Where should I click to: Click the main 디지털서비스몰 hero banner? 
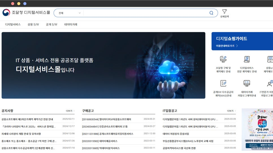103,65
